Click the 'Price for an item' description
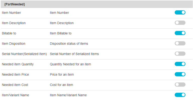 point(62,74)
